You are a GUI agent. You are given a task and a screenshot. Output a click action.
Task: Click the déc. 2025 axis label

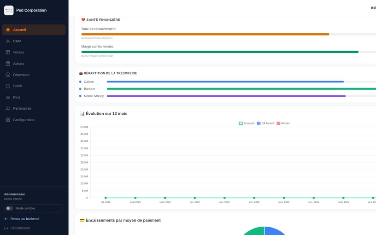point(254,202)
